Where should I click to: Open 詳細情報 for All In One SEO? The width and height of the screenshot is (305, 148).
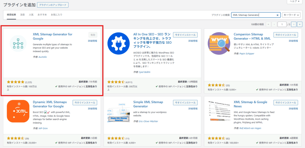pyautogui.click(x=193, y=41)
